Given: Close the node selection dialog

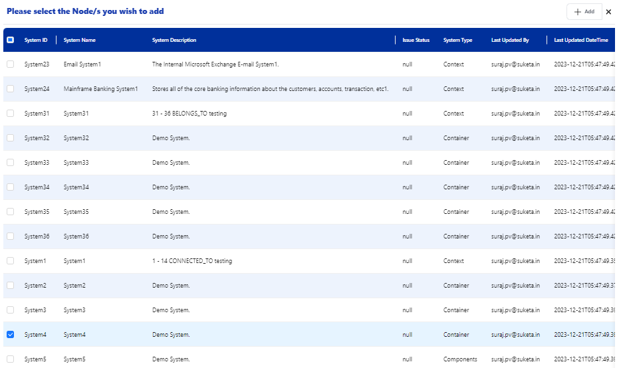Looking at the screenshot, I should coord(608,12).
